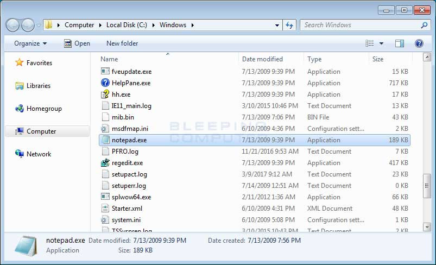Open the address bar history dropdown
436x265 pixels.
(x=277, y=25)
